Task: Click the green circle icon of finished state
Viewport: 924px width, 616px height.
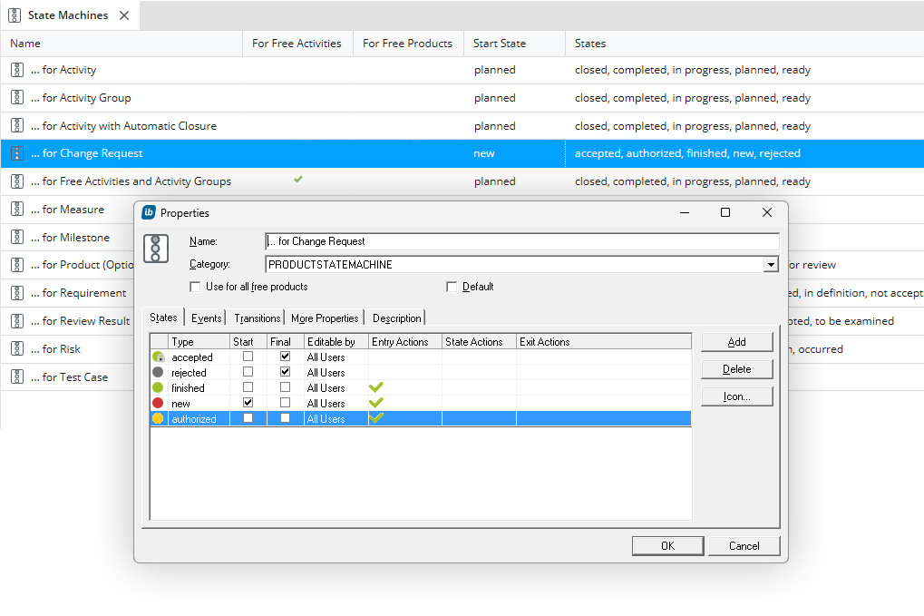Action: pos(158,388)
